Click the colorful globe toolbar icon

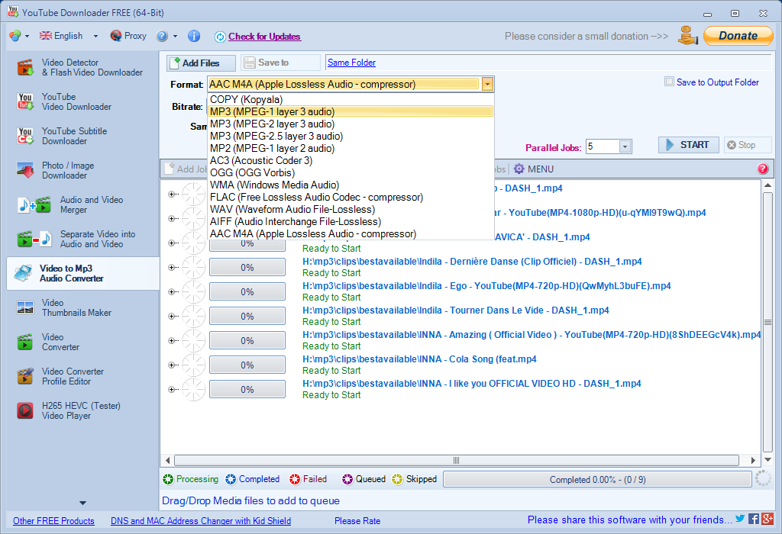15,36
